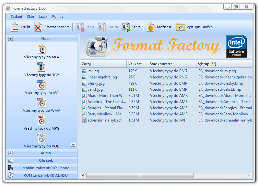Expand the Audio category panel

click(x=42, y=153)
